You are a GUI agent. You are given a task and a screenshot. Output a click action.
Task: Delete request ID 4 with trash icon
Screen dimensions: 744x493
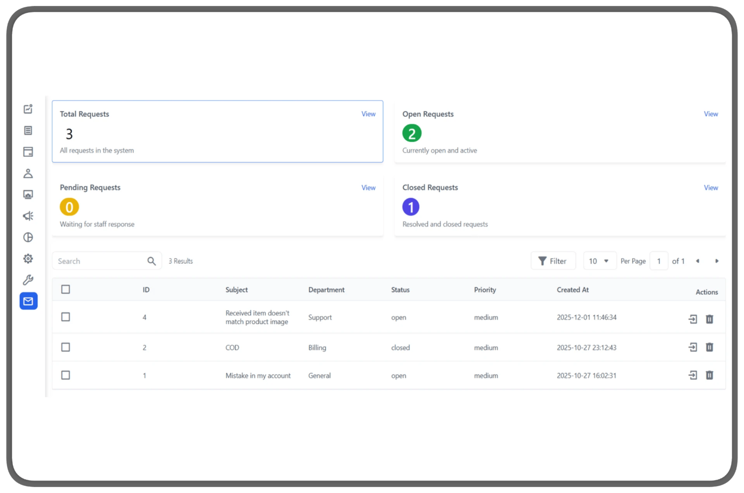(x=709, y=319)
